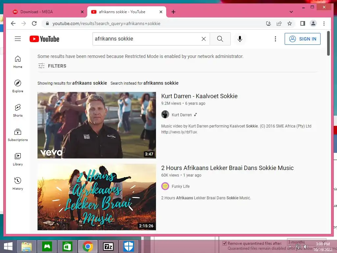The height and width of the screenshot is (253, 337).
Task: Clear the search box with the X icon
Action: click(203, 39)
